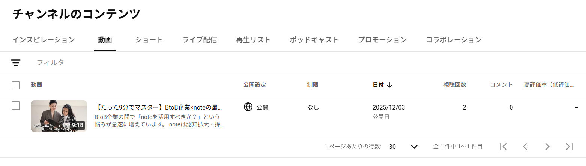
Task: Go to the previous page arrow
Action: [525, 147]
